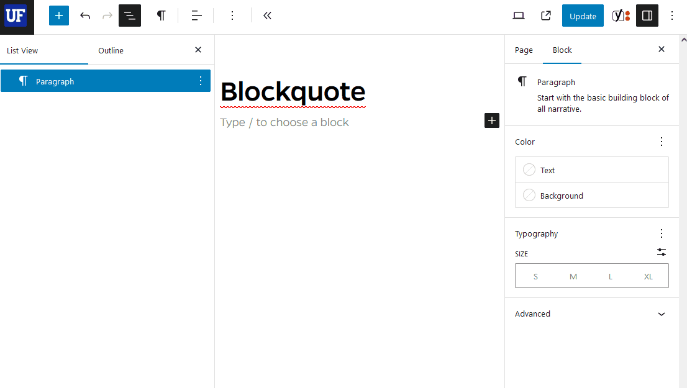Select the Paragraph block tool icon
The height and width of the screenshot is (388, 687).
click(162, 16)
